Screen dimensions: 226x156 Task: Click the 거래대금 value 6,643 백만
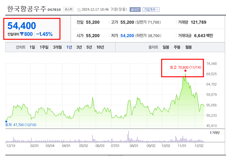tap(203, 36)
